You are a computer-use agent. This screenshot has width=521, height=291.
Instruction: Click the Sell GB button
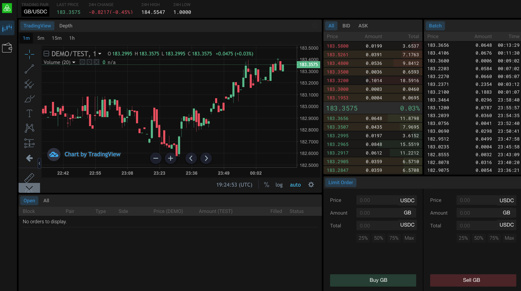pos(473,280)
